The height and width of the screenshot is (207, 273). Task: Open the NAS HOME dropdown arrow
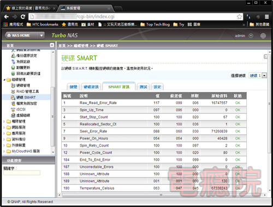coord(41,35)
